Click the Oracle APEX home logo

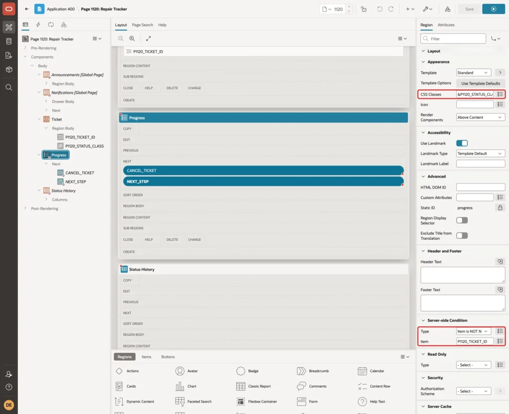tap(9, 9)
